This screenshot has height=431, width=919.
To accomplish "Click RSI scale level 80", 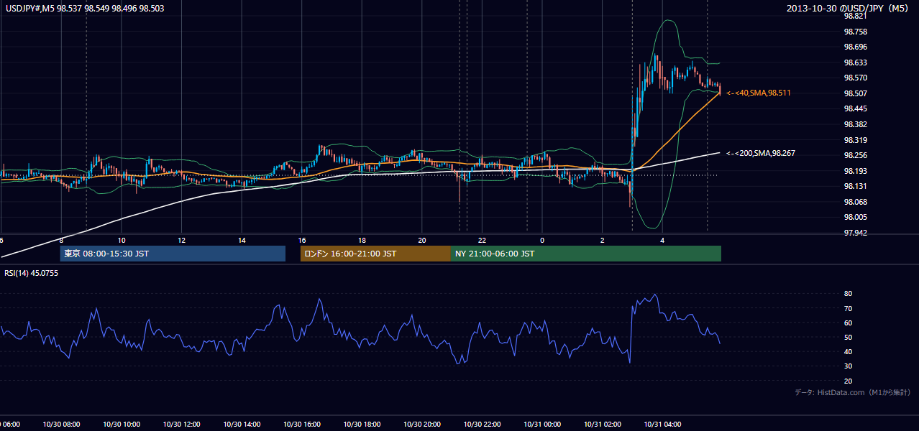I will tap(848, 294).
